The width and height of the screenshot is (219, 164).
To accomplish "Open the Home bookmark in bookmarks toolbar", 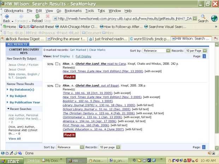I will (10, 27).
